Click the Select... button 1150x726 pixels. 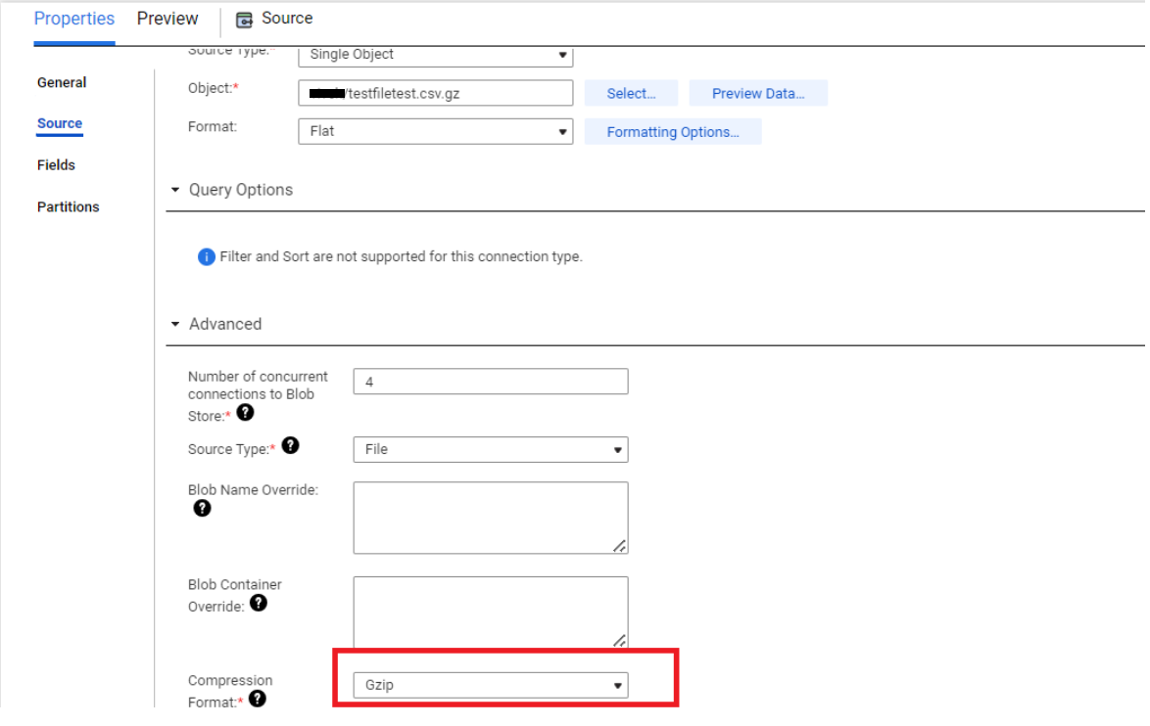(632, 94)
